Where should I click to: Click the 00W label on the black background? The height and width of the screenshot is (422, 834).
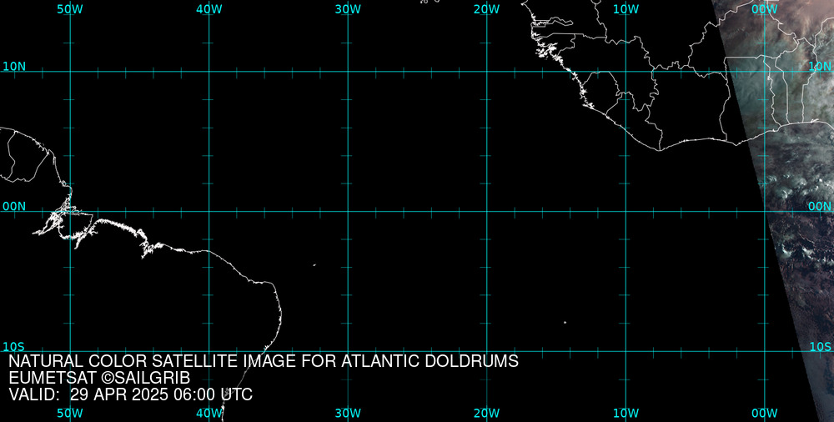pos(765,413)
